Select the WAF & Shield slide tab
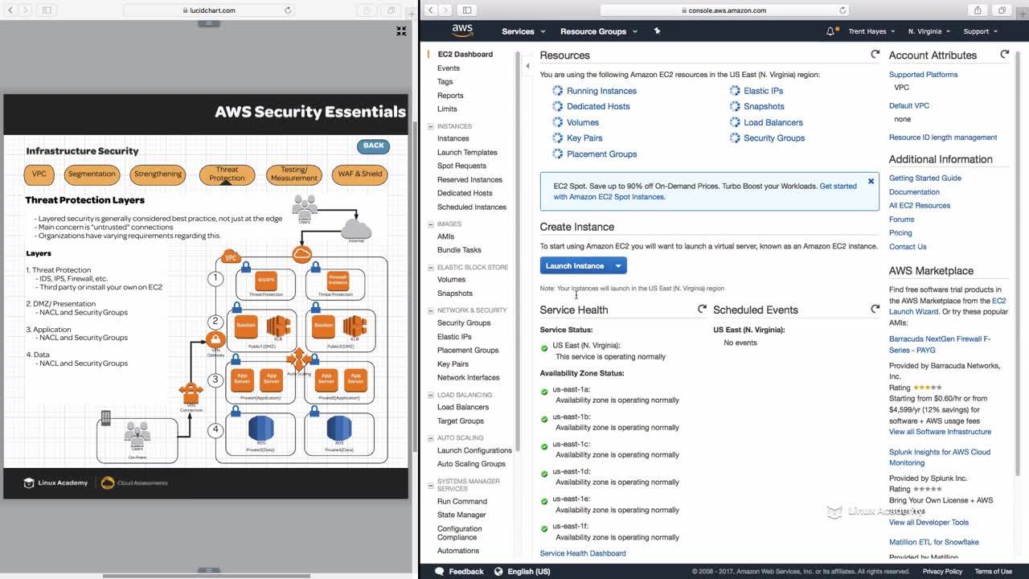 [359, 174]
